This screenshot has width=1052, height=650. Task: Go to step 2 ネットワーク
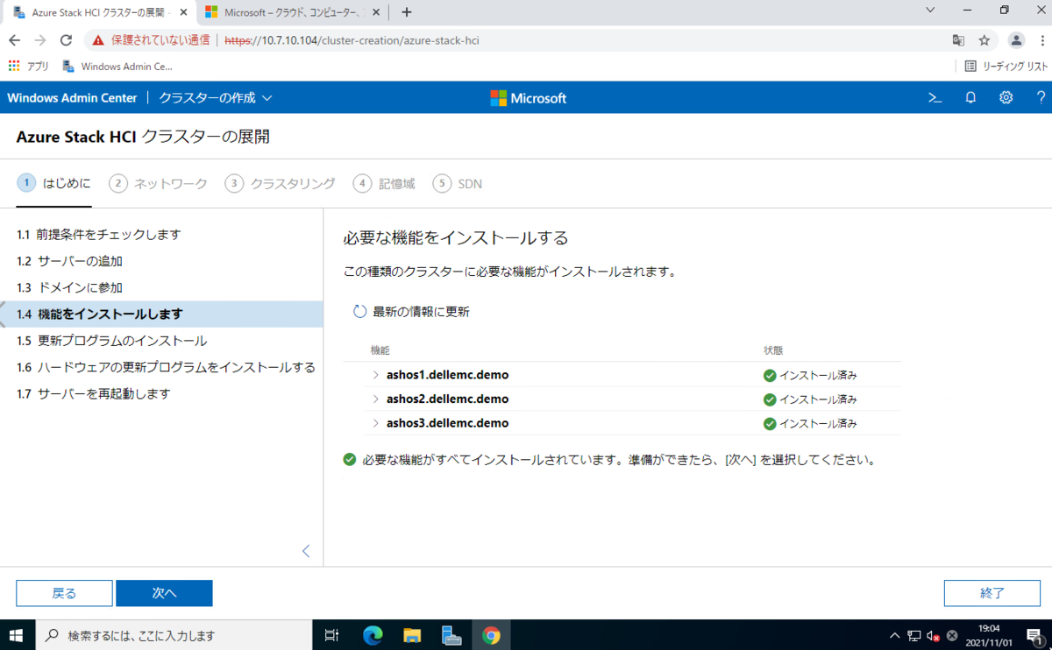coord(159,183)
